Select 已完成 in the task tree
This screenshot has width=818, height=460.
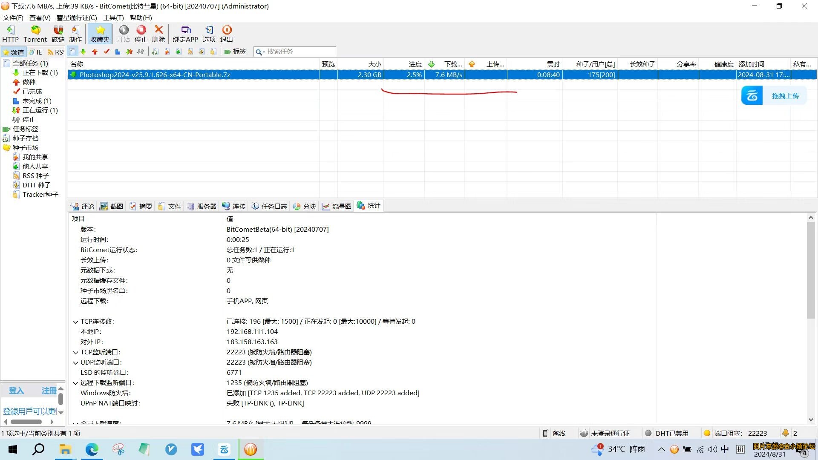tap(32, 91)
